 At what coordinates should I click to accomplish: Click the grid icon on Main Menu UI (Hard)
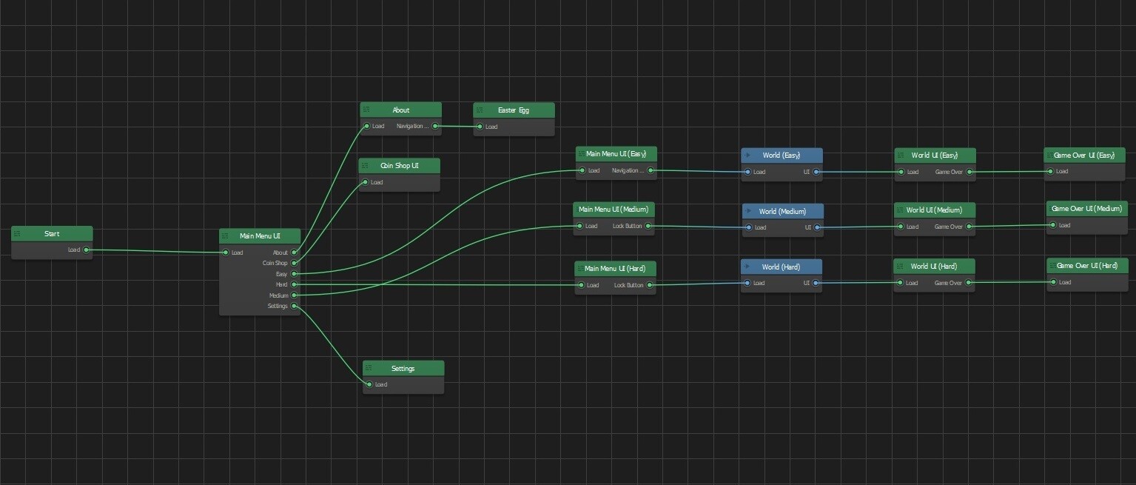[580, 268]
